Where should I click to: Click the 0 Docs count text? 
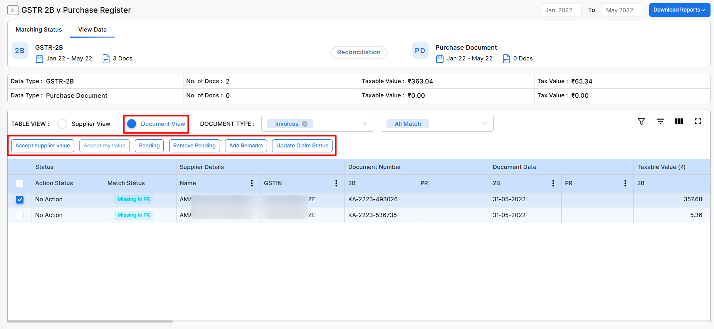point(523,58)
